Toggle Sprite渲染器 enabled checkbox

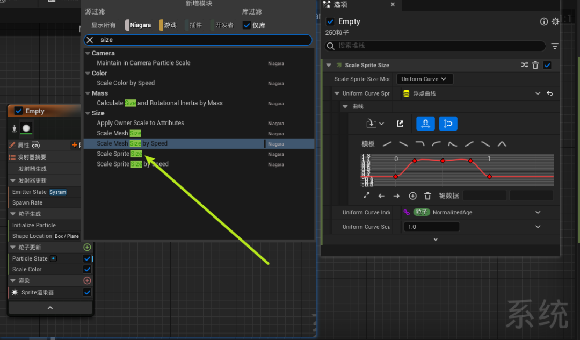88,292
